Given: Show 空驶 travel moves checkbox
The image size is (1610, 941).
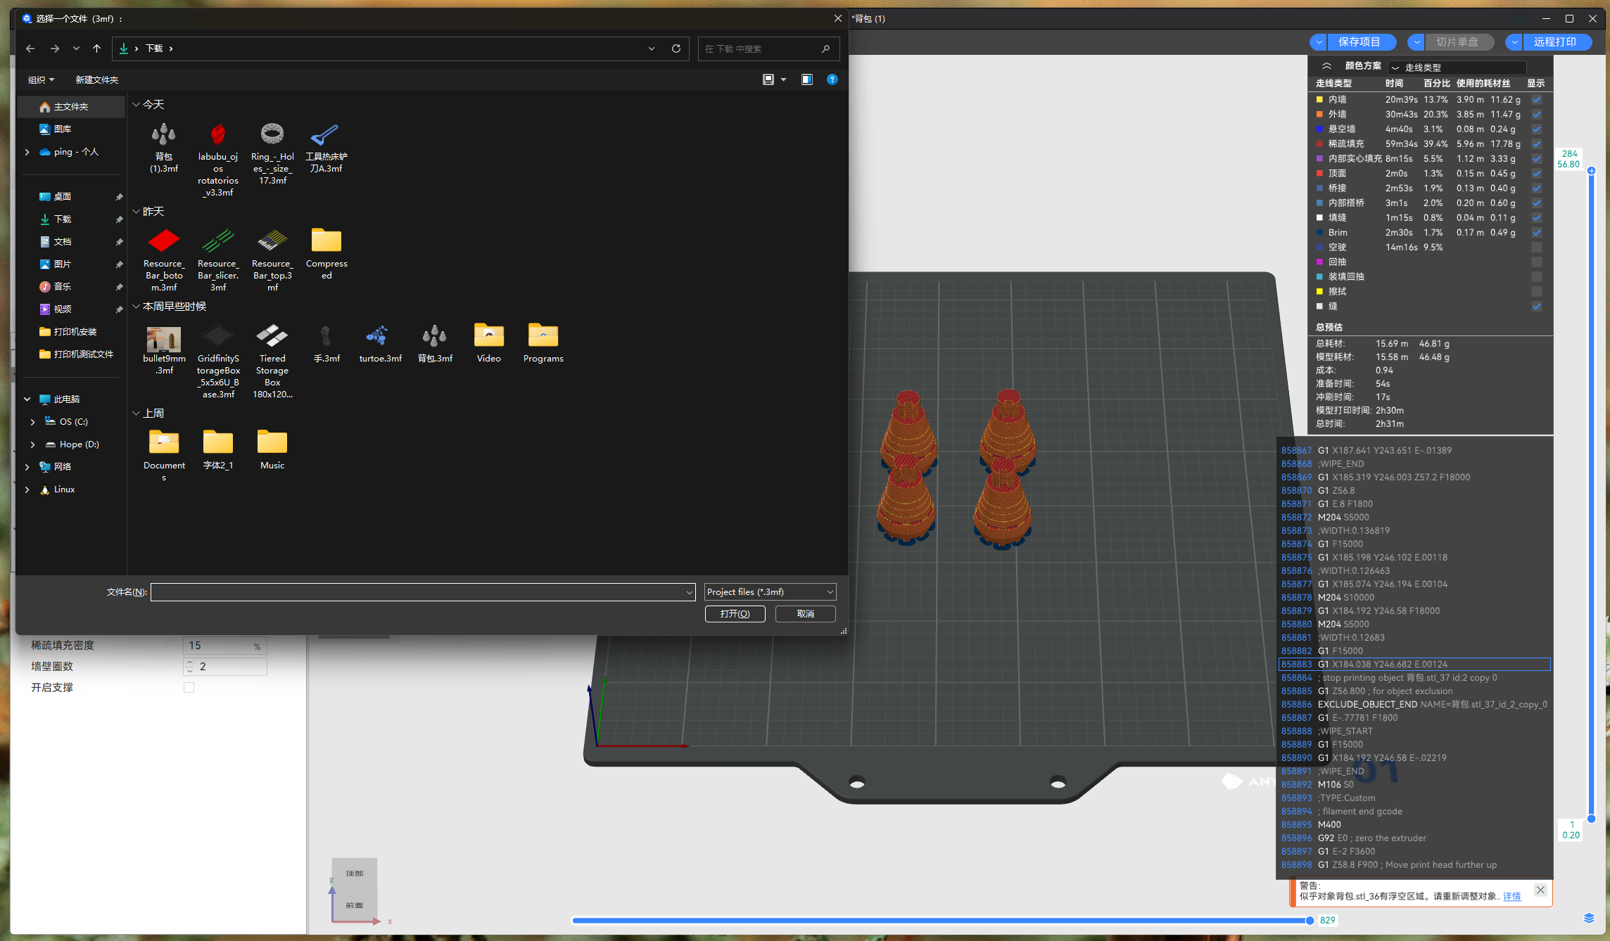Looking at the screenshot, I should click(x=1537, y=248).
